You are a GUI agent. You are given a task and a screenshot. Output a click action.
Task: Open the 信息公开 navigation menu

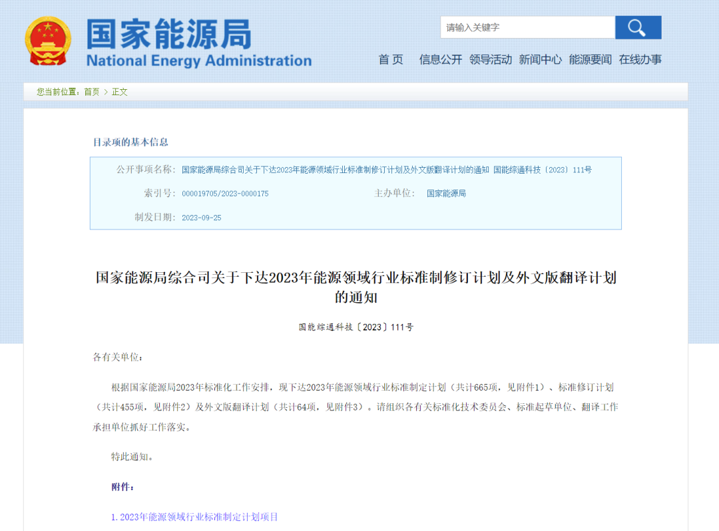click(x=440, y=60)
